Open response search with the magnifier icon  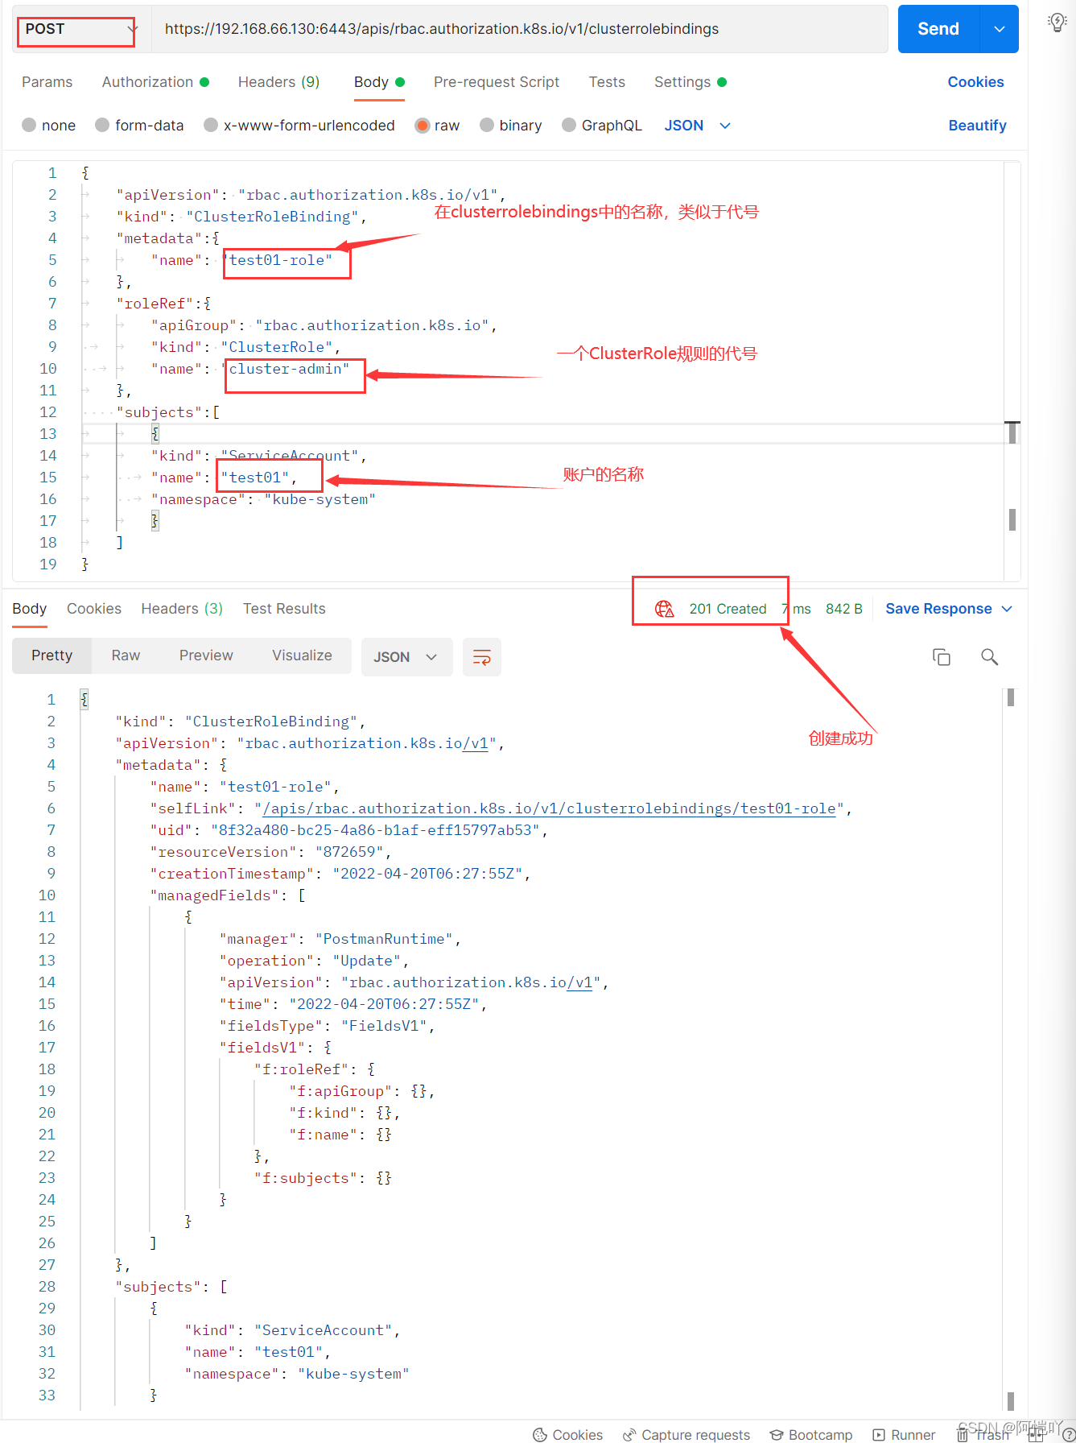coord(990,657)
